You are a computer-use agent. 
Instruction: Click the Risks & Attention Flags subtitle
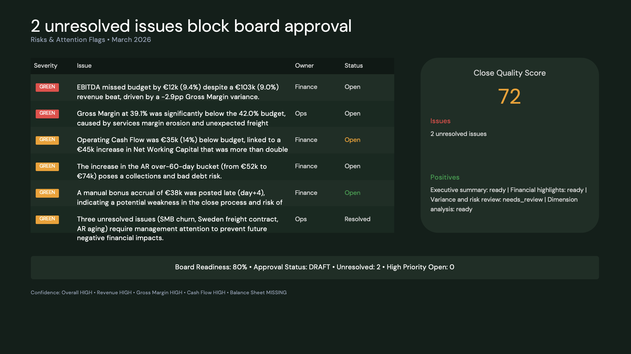pyautogui.click(x=91, y=40)
